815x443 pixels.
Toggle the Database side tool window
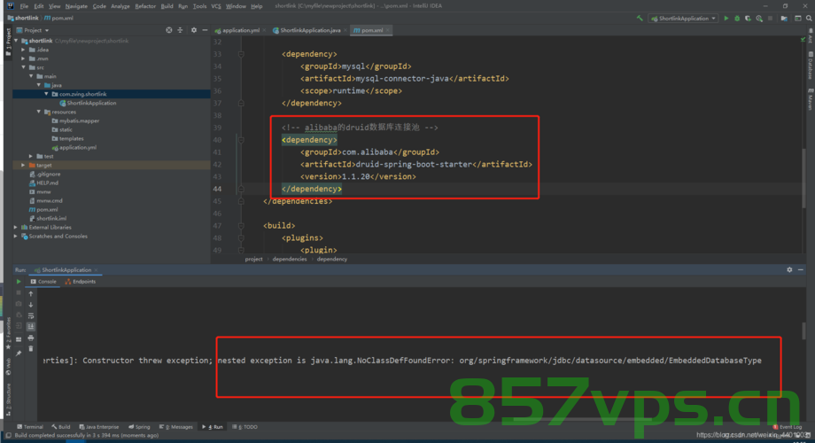(811, 66)
